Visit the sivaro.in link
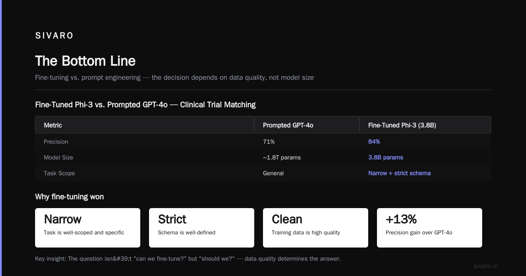 click(486, 266)
